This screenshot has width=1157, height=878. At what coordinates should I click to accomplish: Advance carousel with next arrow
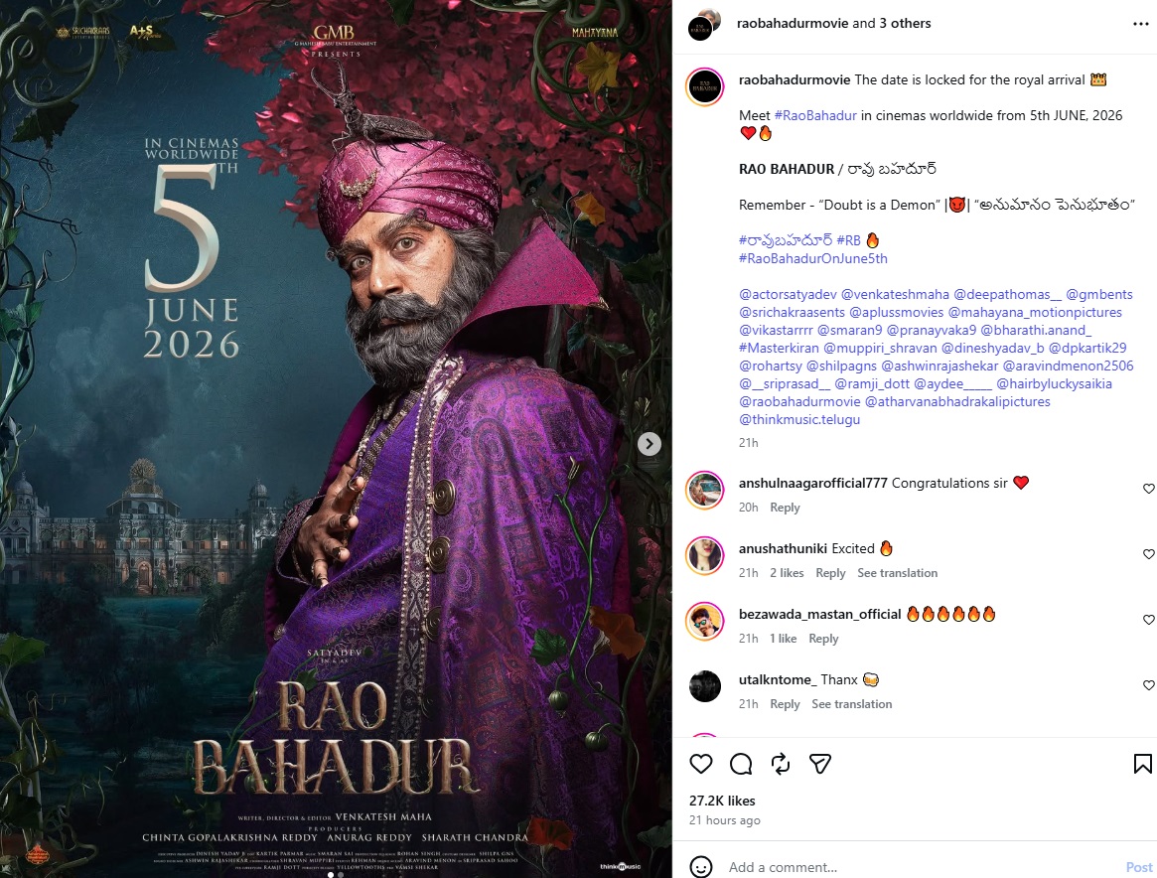pyautogui.click(x=650, y=443)
